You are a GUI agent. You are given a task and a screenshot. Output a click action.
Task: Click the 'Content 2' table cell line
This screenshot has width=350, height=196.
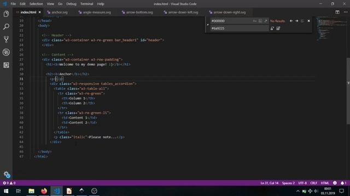click(x=79, y=122)
